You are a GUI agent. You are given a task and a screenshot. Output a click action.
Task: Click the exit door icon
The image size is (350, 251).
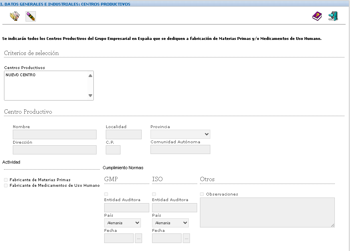click(333, 16)
